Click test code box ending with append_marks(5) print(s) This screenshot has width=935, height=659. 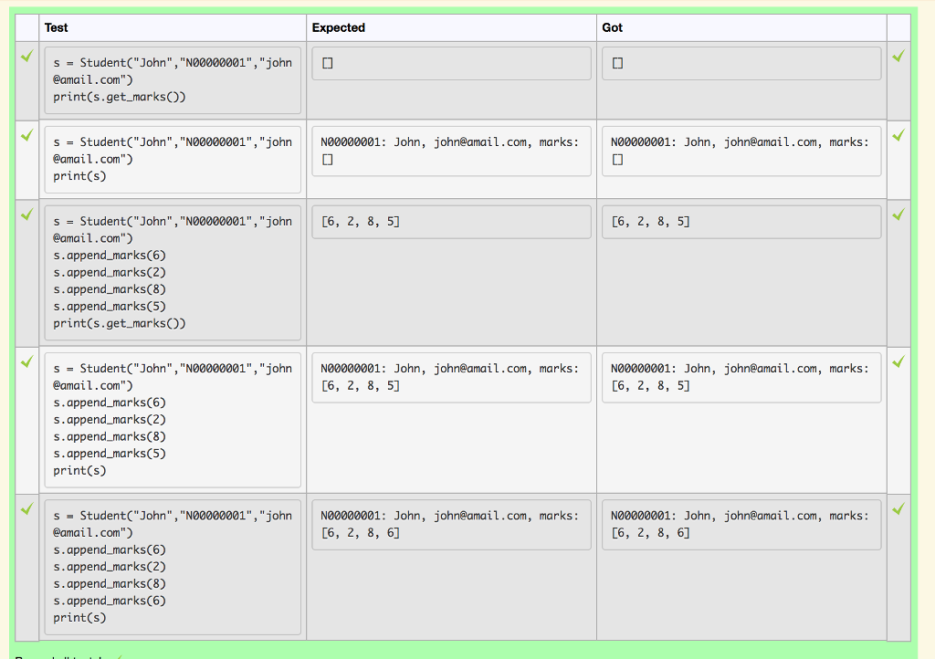click(x=173, y=420)
